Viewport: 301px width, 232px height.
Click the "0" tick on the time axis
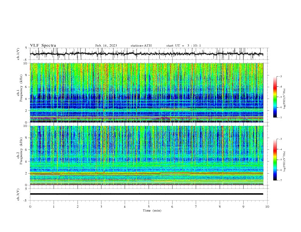pos(30,207)
